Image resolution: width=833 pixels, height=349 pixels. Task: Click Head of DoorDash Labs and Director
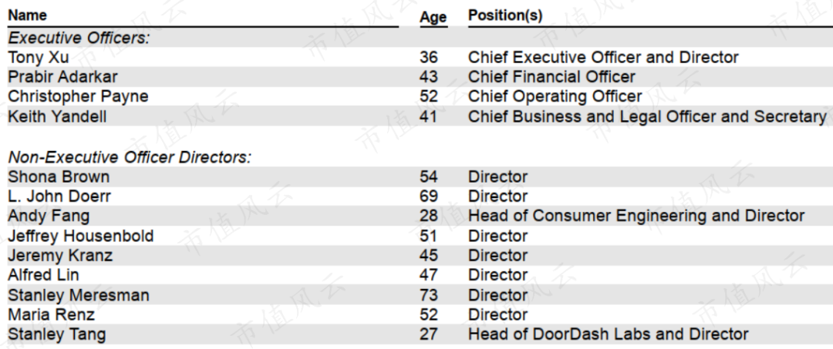(608, 334)
